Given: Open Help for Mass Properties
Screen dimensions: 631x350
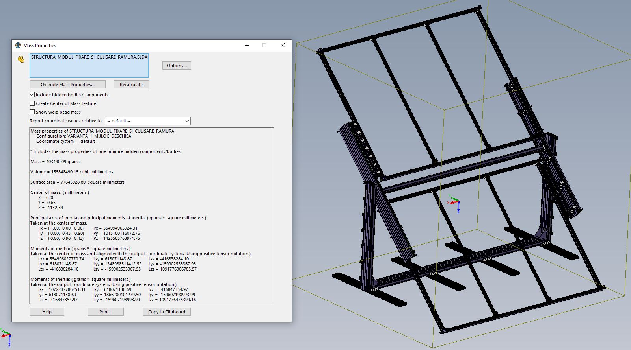Looking at the screenshot, I should click(x=47, y=312).
